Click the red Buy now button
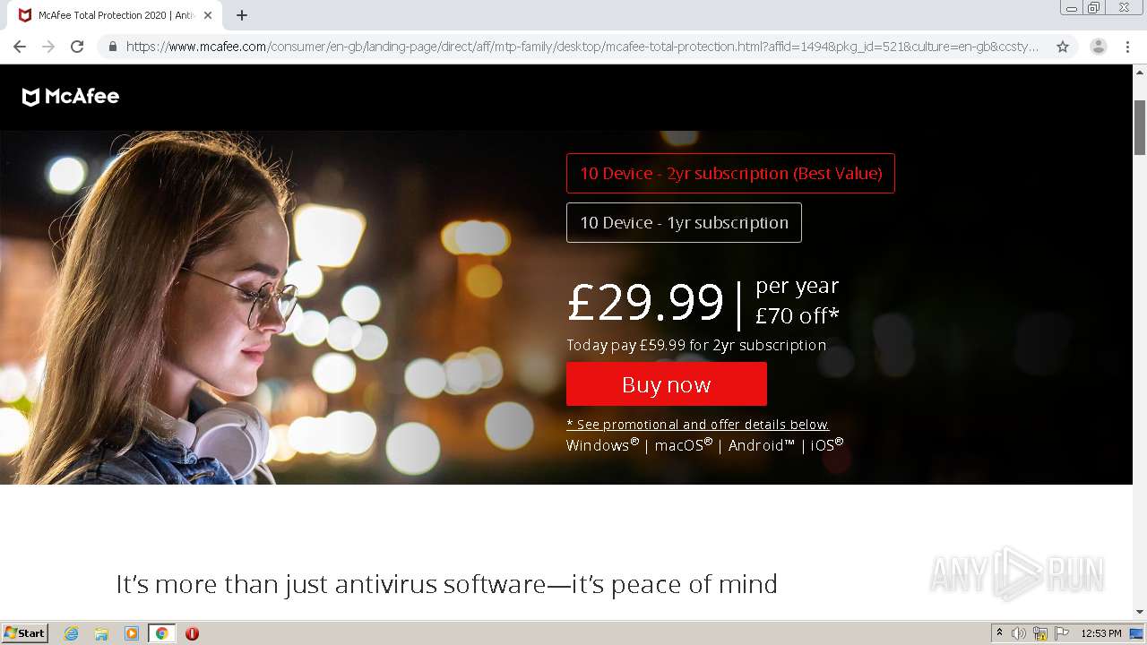The width and height of the screenshot is (1147, 645). (x=667, y=384)
